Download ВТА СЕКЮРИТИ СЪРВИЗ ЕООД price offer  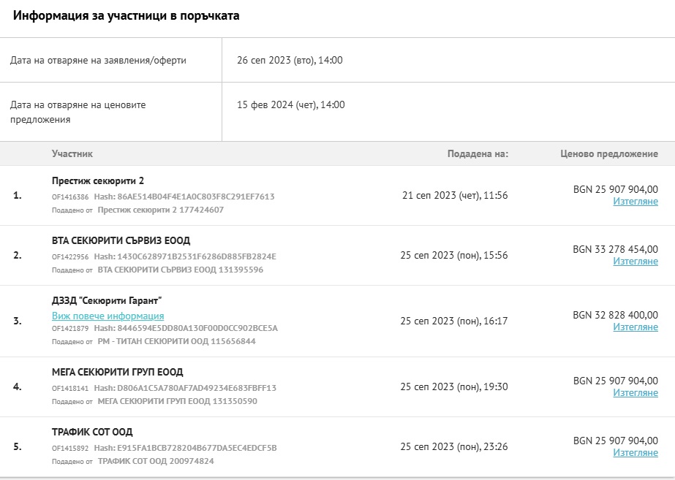point(635,262)
